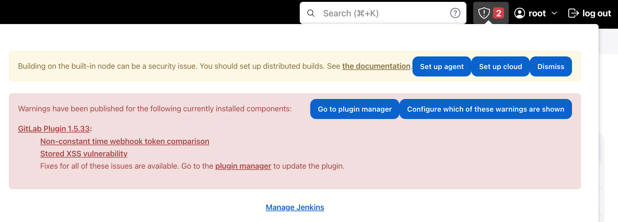
Task: Click the Set up cloud button
Action: [x=500, y=66]
